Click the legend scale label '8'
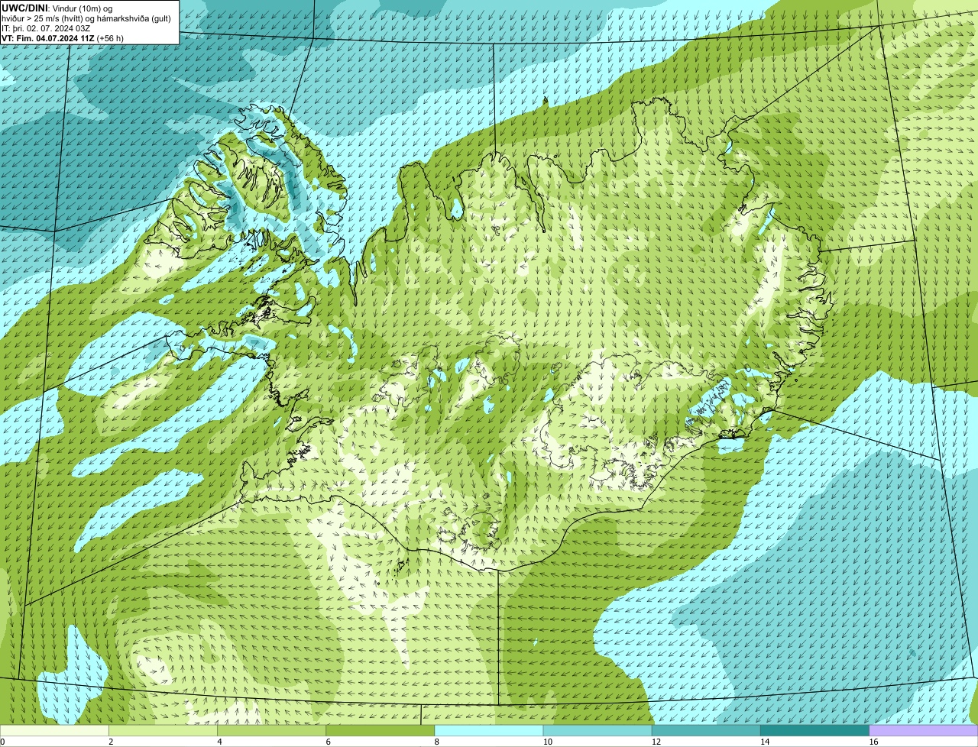The width and height of the screenshot is (978, 747). click(437, 742)
